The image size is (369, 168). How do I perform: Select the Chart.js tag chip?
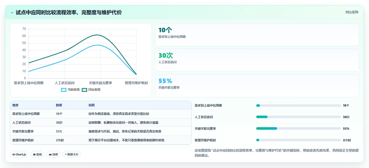[x=19, y=154]
